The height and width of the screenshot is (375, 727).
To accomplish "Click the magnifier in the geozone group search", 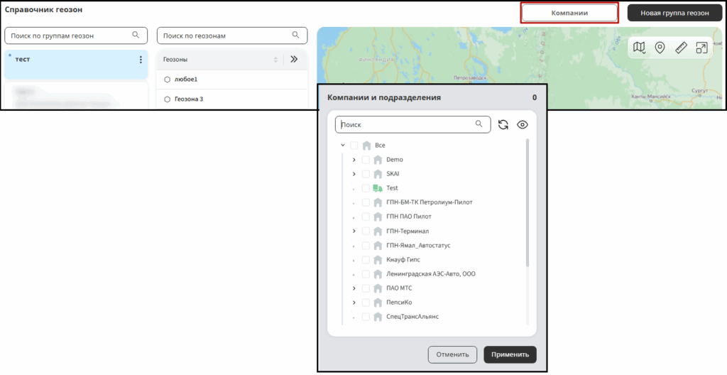I will [136, 35].
